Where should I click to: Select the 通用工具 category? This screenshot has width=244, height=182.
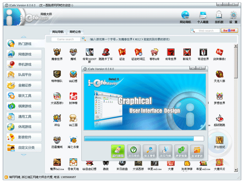coord(24,116)
